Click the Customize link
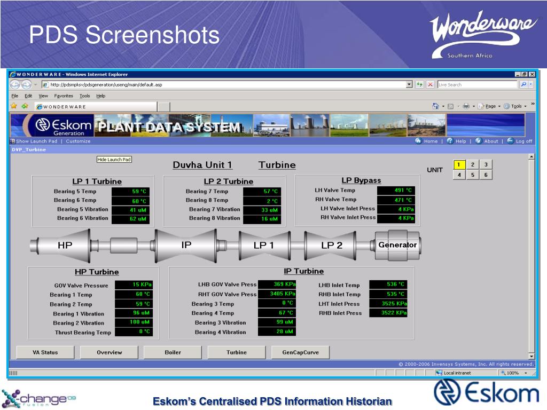The height and width of the screenshot is (410, 547). coord(78,141)
